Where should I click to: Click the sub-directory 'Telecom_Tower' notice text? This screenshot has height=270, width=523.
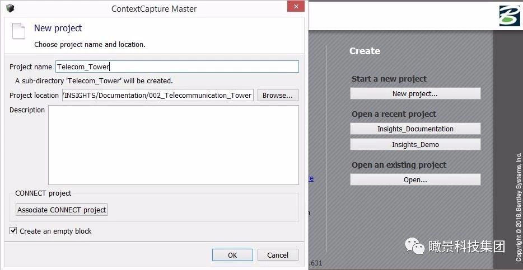pos(94,80)
